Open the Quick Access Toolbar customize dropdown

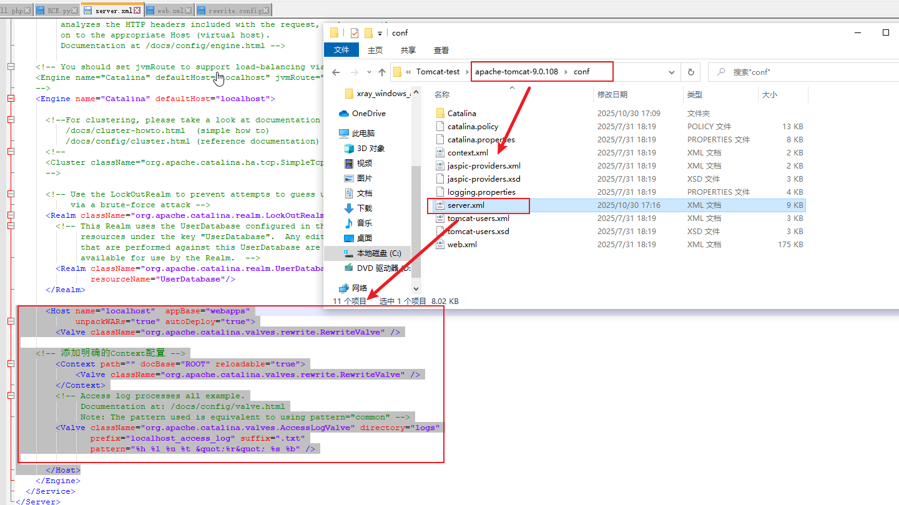(379, 32)
